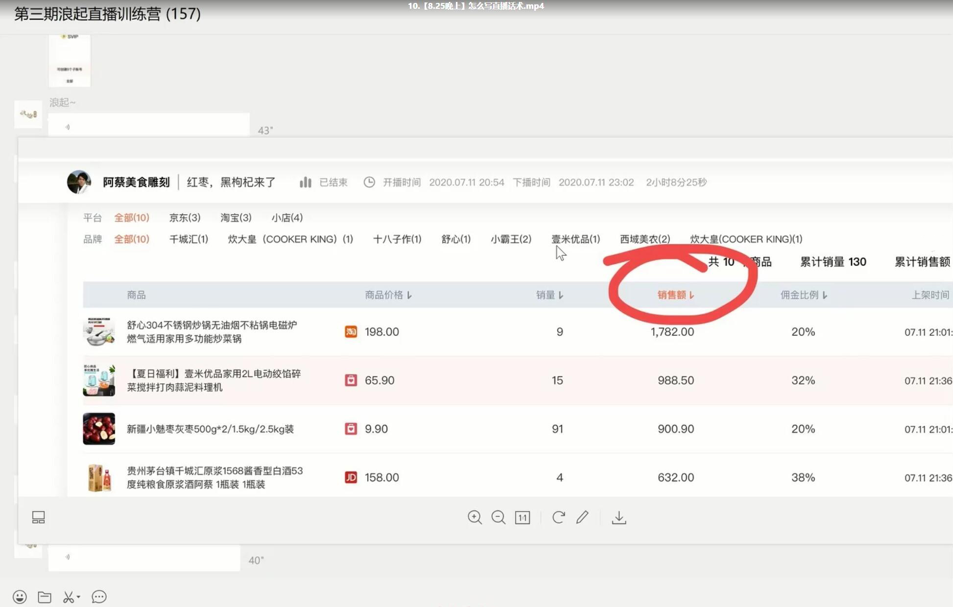Click the JD icon in the 158.00 row
The height and width of the screenshot is (607, 953).
351,477
